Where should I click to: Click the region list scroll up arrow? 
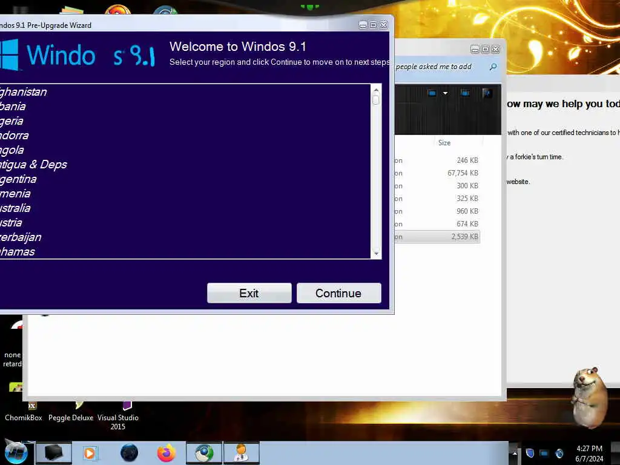376,90
